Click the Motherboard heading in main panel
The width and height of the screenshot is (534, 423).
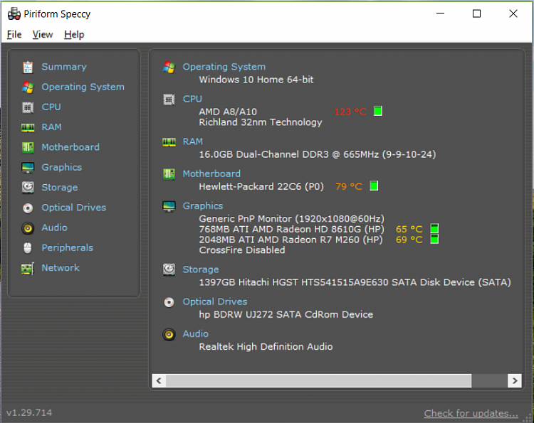pos(211,173)
